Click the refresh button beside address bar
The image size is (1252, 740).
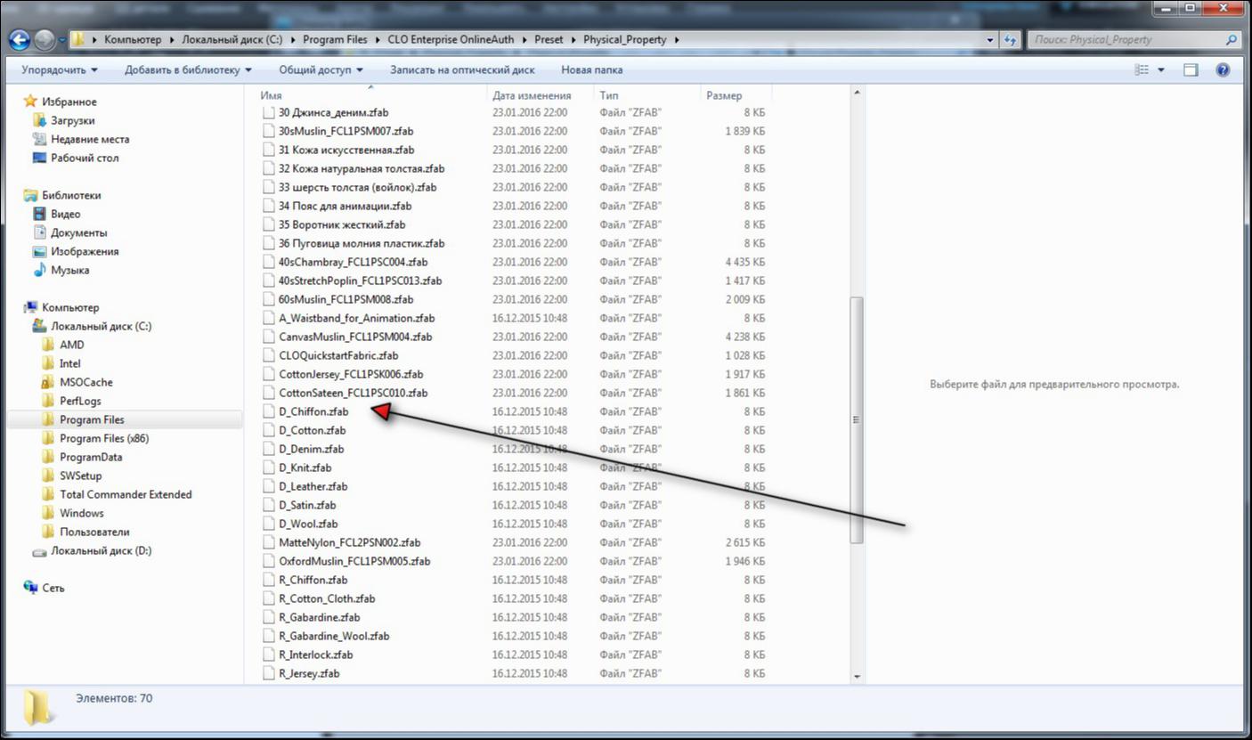click(1010, 40)
